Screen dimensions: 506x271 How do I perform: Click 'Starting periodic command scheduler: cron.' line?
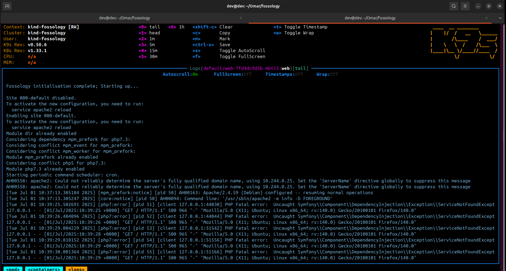(x=63, y=175)
